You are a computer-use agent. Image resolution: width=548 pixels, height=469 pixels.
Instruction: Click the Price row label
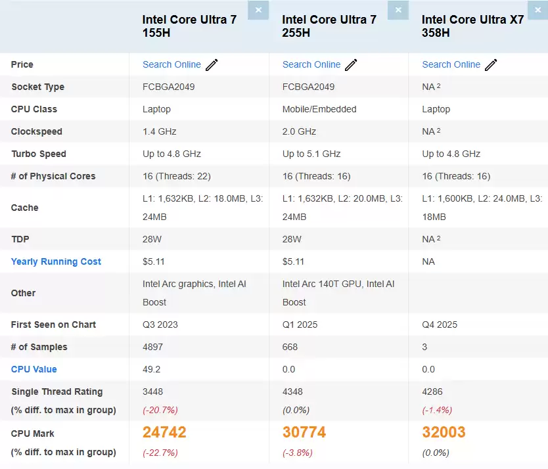point(20,64)
